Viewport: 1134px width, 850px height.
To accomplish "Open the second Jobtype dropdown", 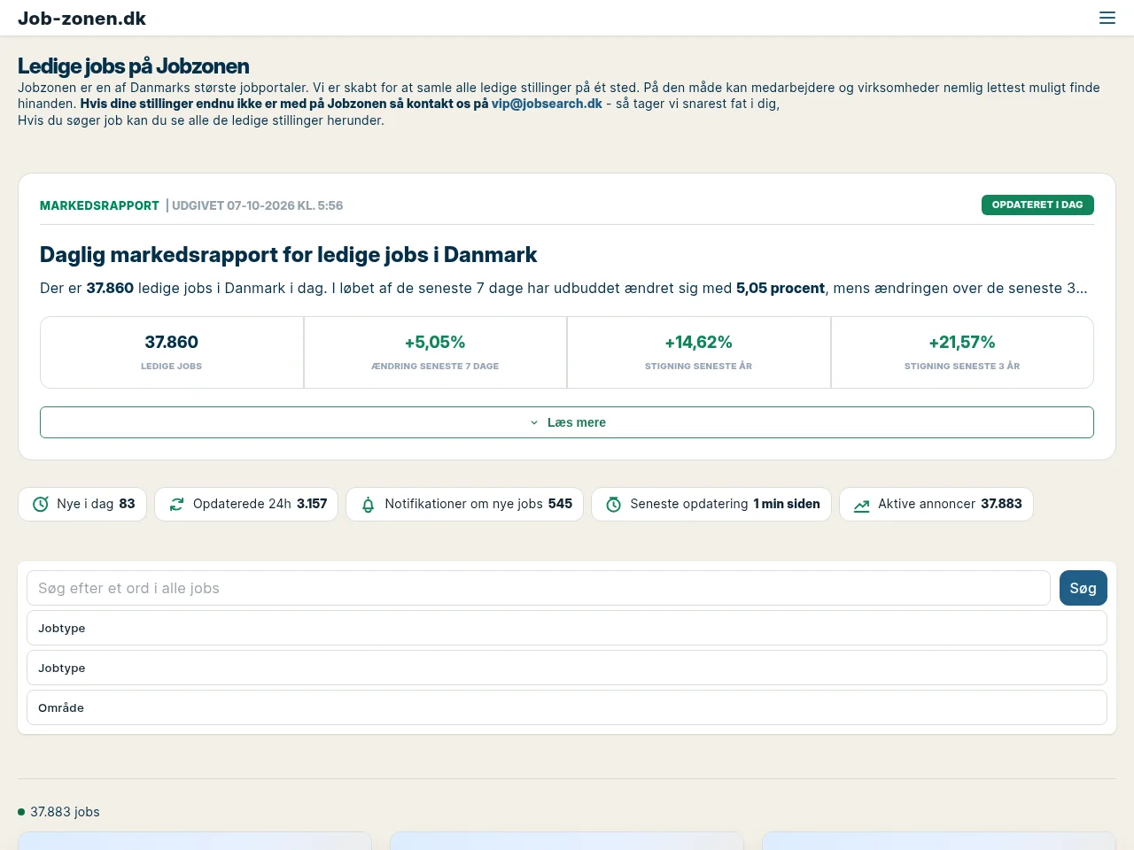I will coord(567,668).
